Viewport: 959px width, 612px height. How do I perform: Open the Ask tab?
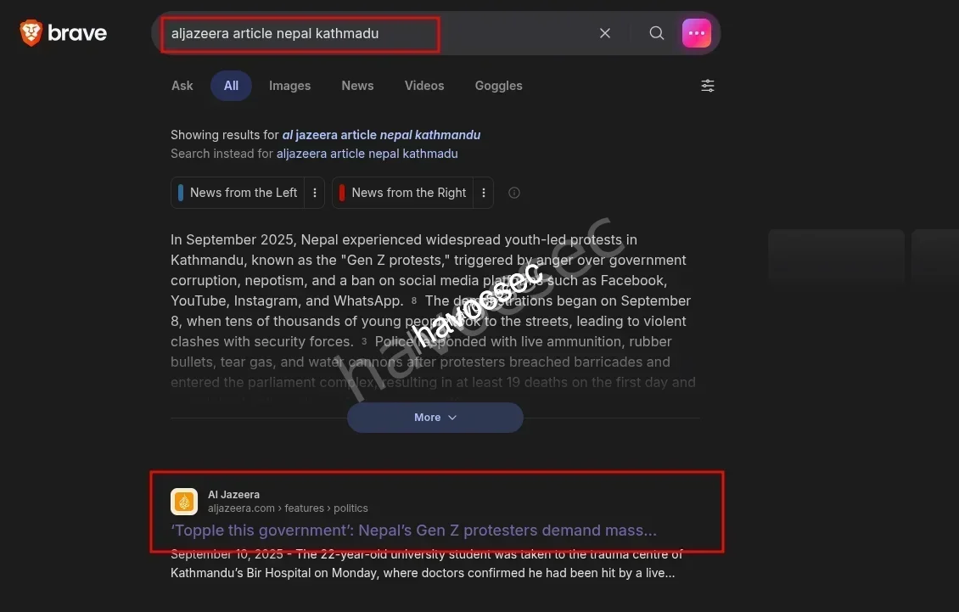(182, 86)
